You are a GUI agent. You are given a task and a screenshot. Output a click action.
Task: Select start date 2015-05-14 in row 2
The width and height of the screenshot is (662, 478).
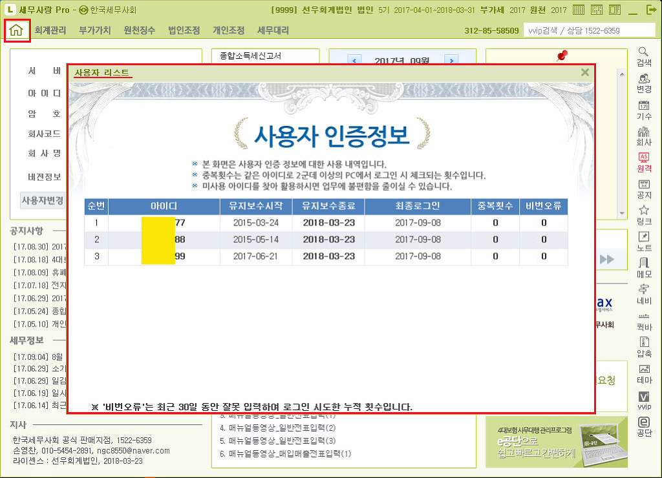[x=255, y=240]
